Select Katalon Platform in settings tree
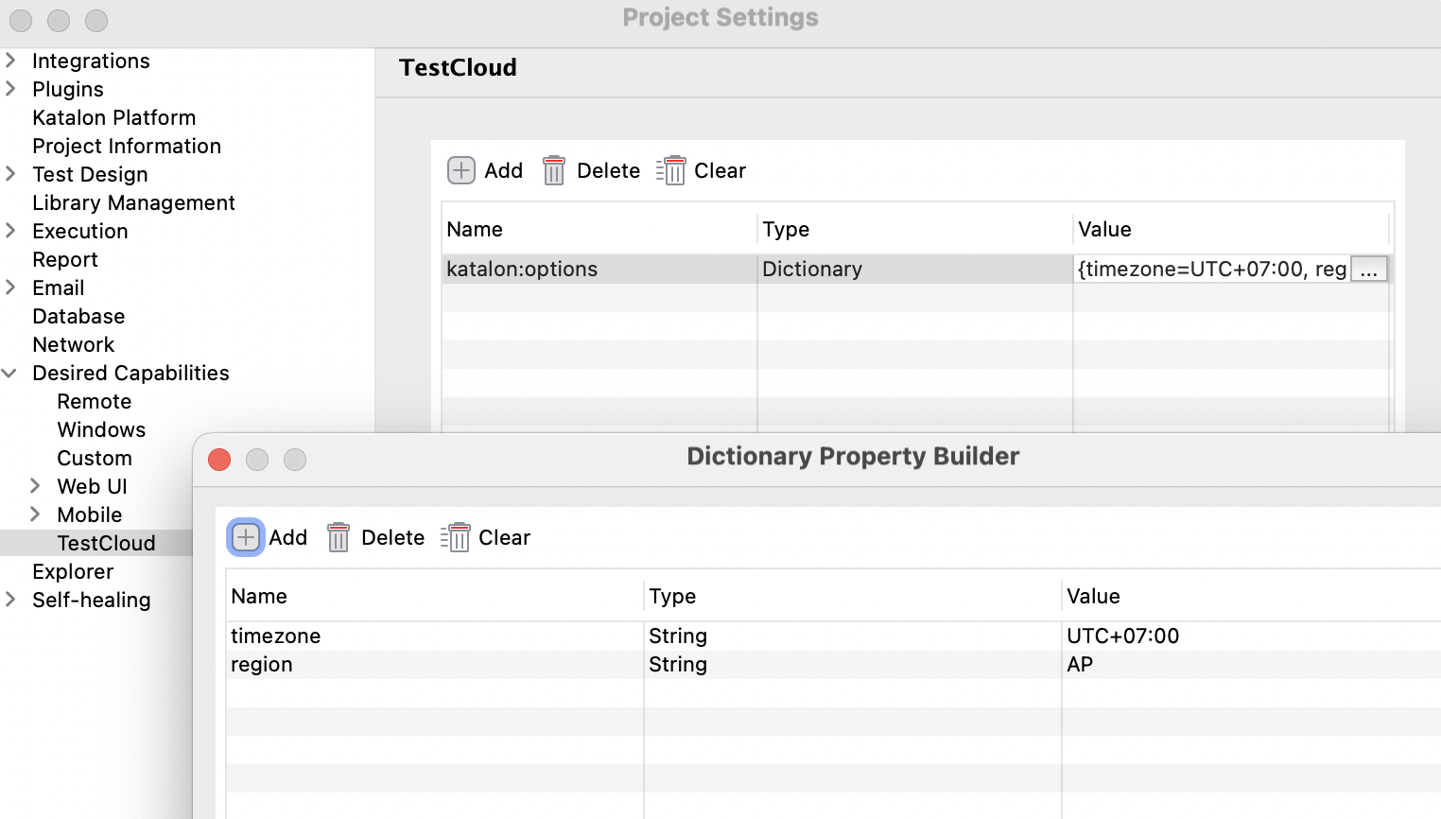This screenshot has width=1441, height=819. pyautogui.click(x=114, y=117)
